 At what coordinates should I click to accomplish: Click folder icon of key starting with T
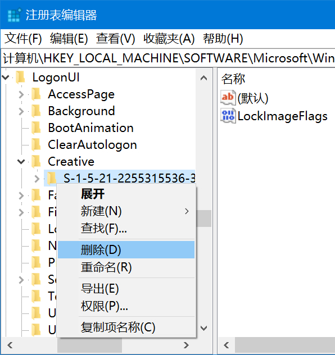[x=36, y=297]
